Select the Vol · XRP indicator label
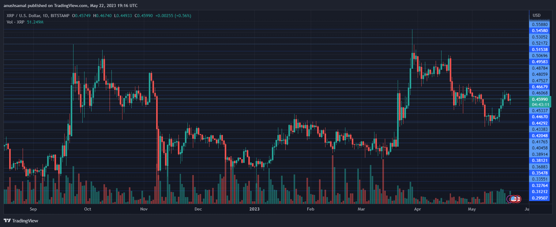This screenshot has width=556, height=227. 15,22
